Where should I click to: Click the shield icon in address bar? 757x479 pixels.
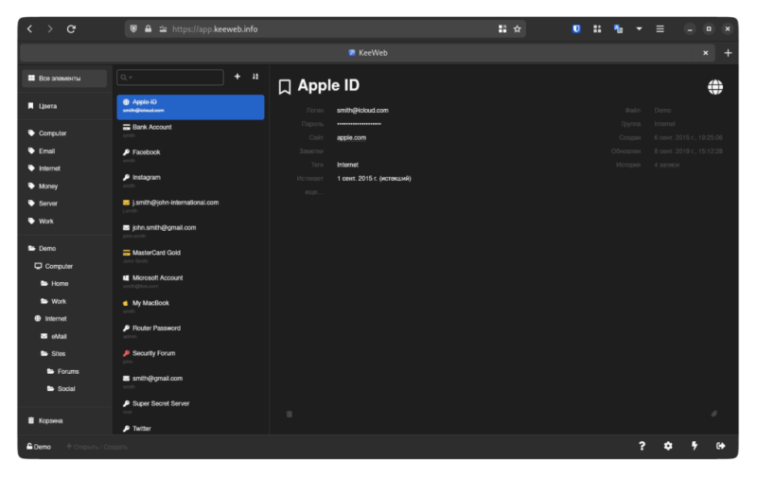(x=133, y=29)
